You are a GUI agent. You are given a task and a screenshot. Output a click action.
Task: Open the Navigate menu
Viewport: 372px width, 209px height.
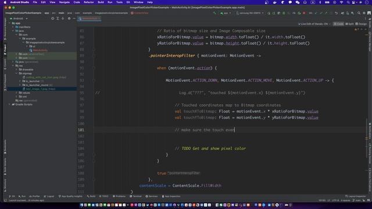pyautogui.click(x=65, y=2)
